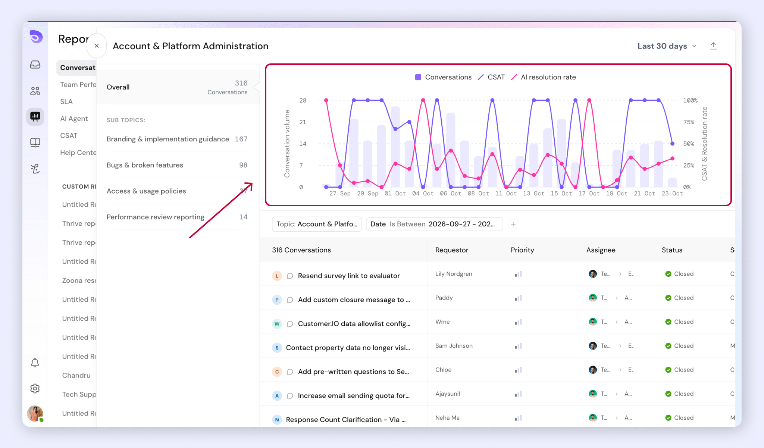Screen dimensions: 764x448
Task: Click the app logo at top left
Action: pyautogui.click(x=36, y=37)
